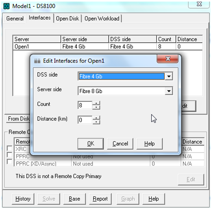Click the Remote Copy Distance column header
Image resolution: width=211 pixels, height=208 pixels.
192,142
